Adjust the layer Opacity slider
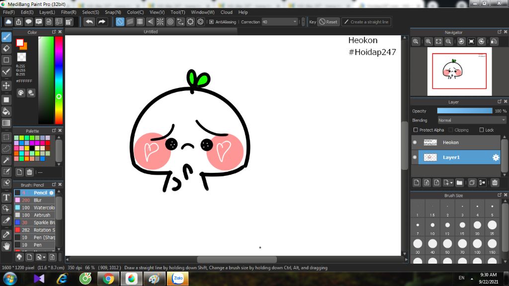The width and height of the screenshot is (509, 286). coord(465,111)
